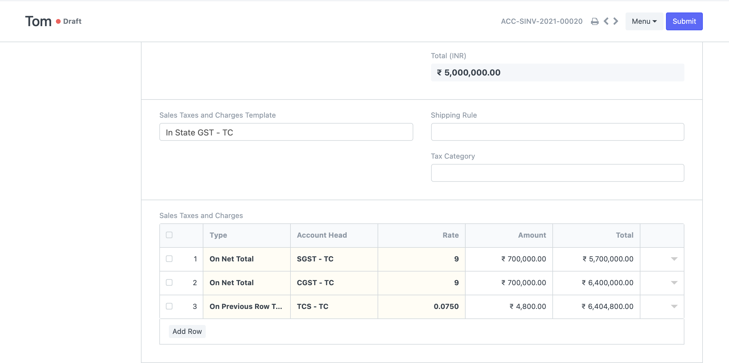
Task: Expand row options arrow for SGST - TC
Action: [x=674, y=259]
